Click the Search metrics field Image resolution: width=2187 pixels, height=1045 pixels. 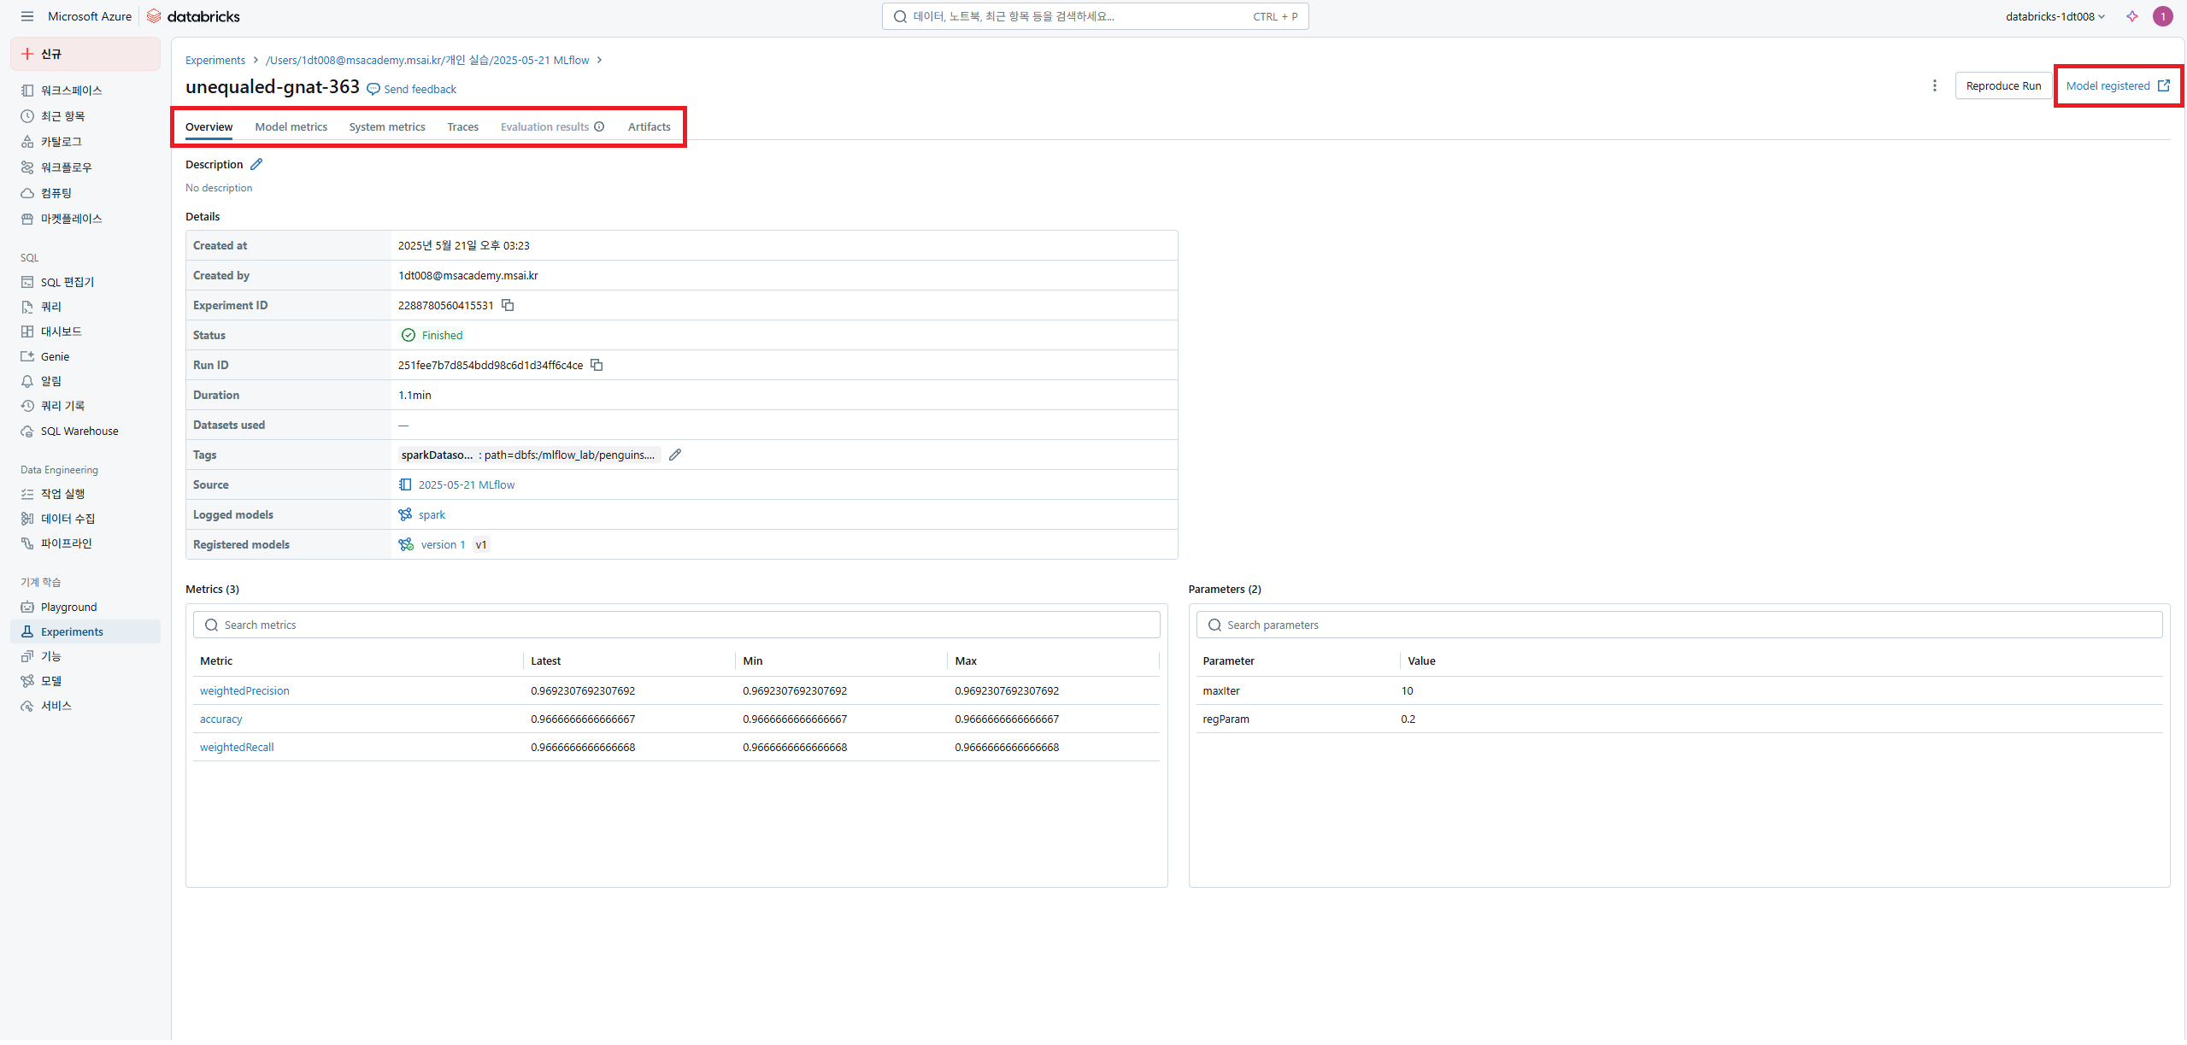coord(676,625)
